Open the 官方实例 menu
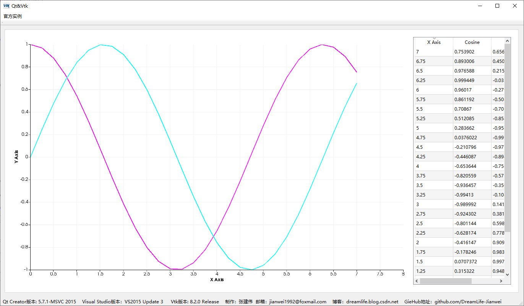The image size is (524, 306). (13, 16)
